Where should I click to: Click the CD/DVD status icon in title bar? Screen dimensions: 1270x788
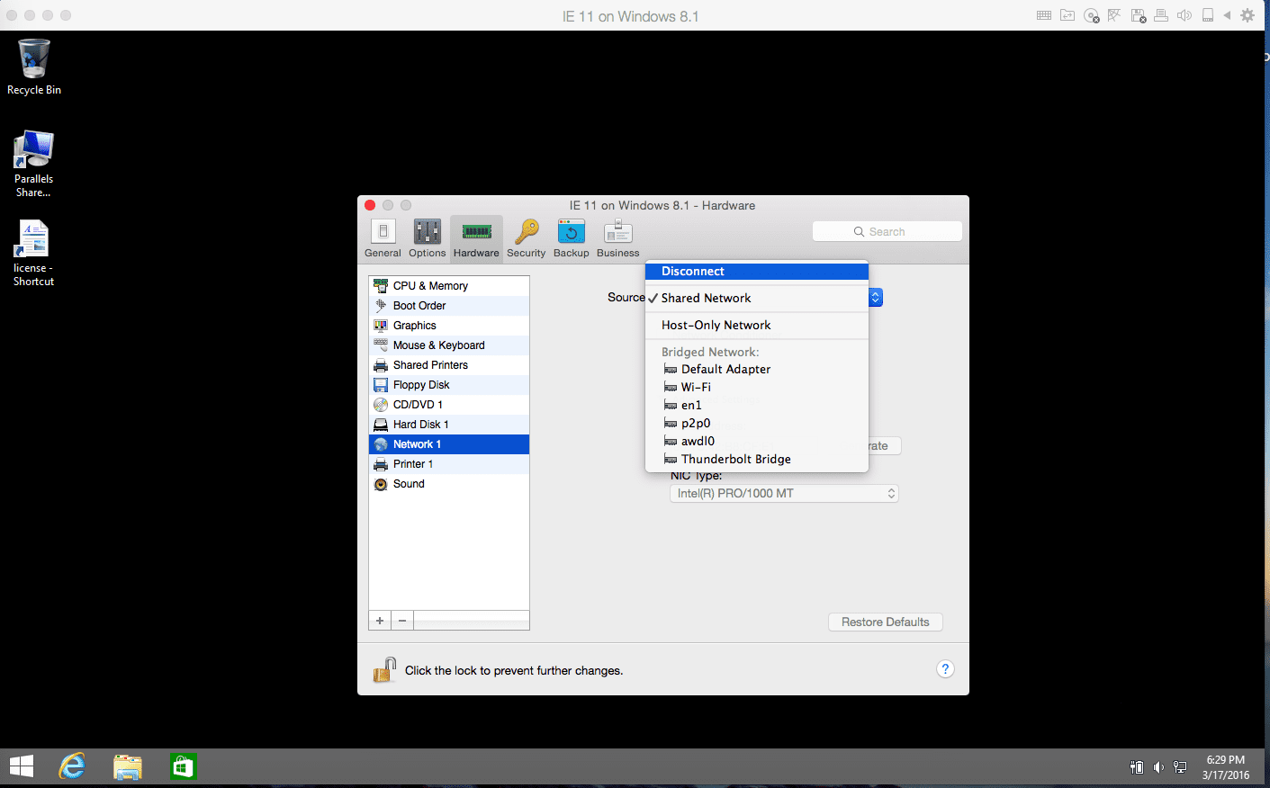pyautogui.click(x=1091, y=15)
